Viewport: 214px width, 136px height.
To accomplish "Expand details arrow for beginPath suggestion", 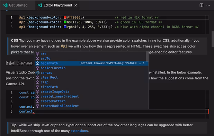I will (x=143, y=63).
